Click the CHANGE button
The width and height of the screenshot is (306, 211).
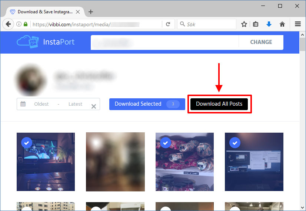point(261,42)
